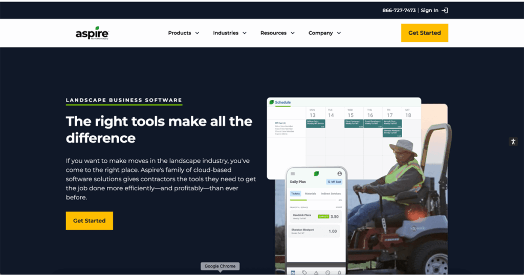Click the Sign In link
Screen dimensions: 524x275
click(x=429, y=10)
